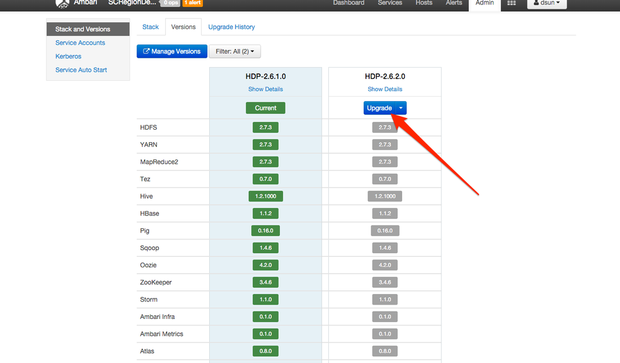The width and height of the screenshot is (620, 363).
Task: Click the HDP-2.6.1.0 version heading
Action: pyautogui.click(x=266, y=76)
